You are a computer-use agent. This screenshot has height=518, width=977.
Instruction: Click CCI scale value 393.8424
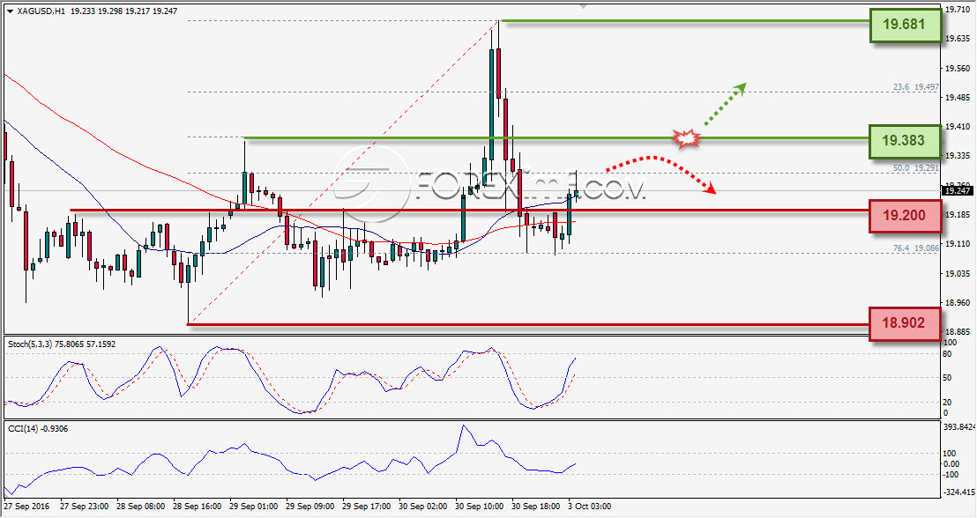(959, 427)
